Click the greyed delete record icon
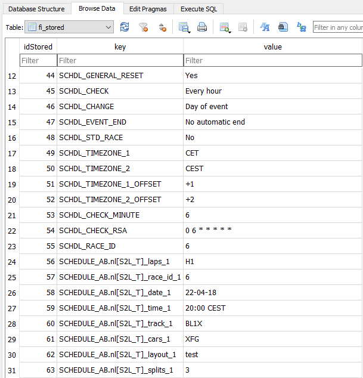 click(243, 27)
